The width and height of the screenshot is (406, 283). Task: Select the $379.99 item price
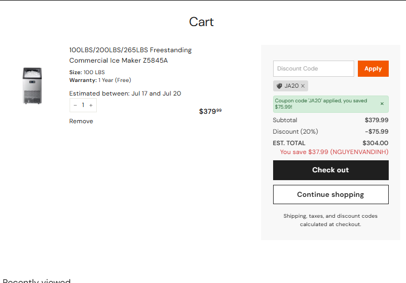(x=210, y=111)
